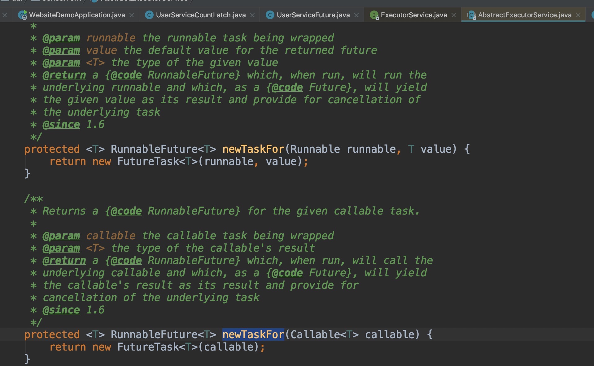The image size is (594, 366).
Task: Click the UserServiceFuture class icon
Action: click(270, 15)
